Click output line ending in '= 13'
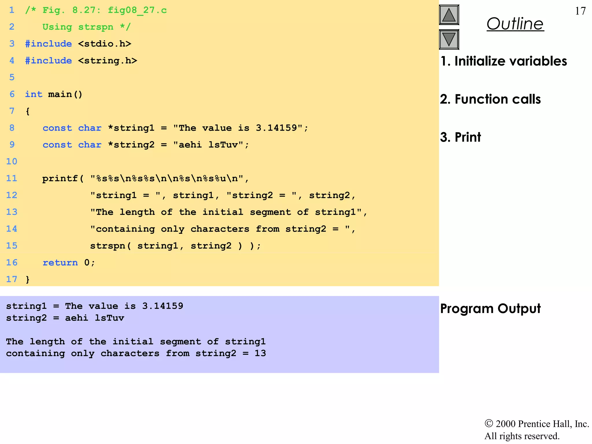Image resolution: width=592 pixels, height=444 pixels. [x=136, y=354]
